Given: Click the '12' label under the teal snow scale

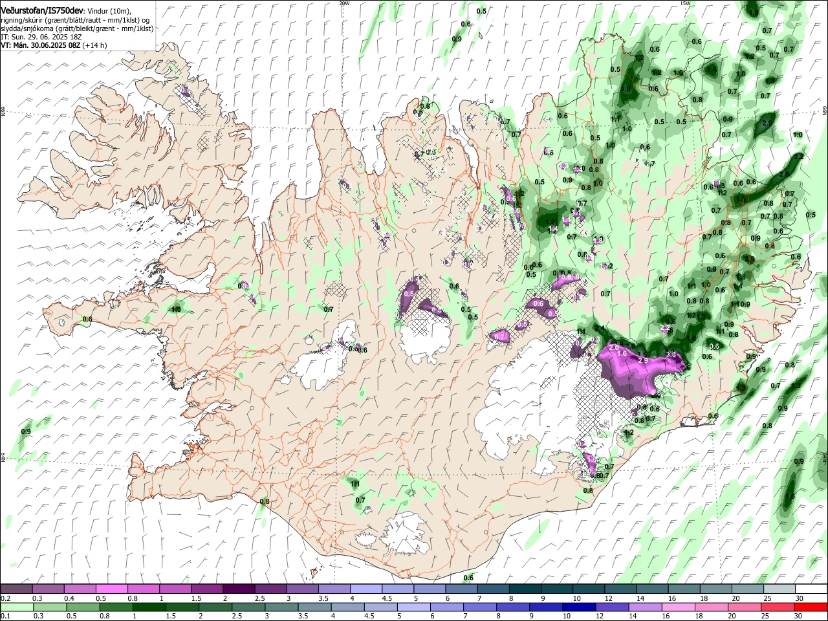Looking at the screenshot, I should (608, 598).
